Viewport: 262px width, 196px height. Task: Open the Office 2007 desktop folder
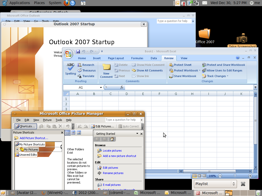(x=205, y=36)
